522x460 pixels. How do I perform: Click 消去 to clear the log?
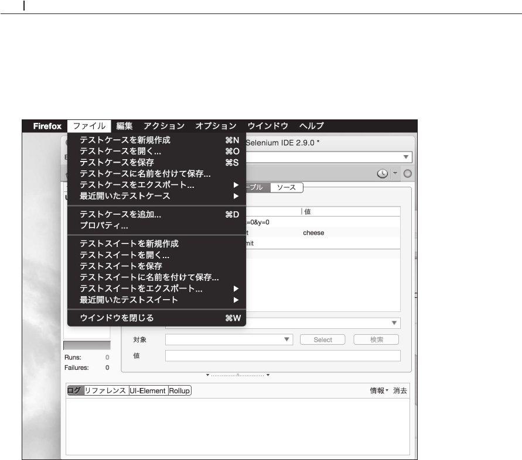[400, 390]
